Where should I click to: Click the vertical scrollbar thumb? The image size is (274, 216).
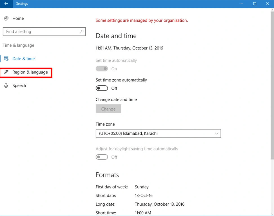click(x=272, y=85)
